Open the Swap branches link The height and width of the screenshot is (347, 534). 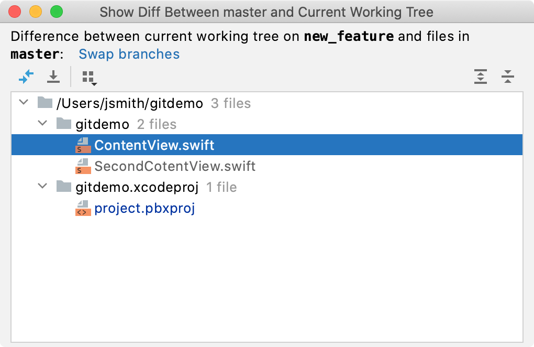point(129,53)
